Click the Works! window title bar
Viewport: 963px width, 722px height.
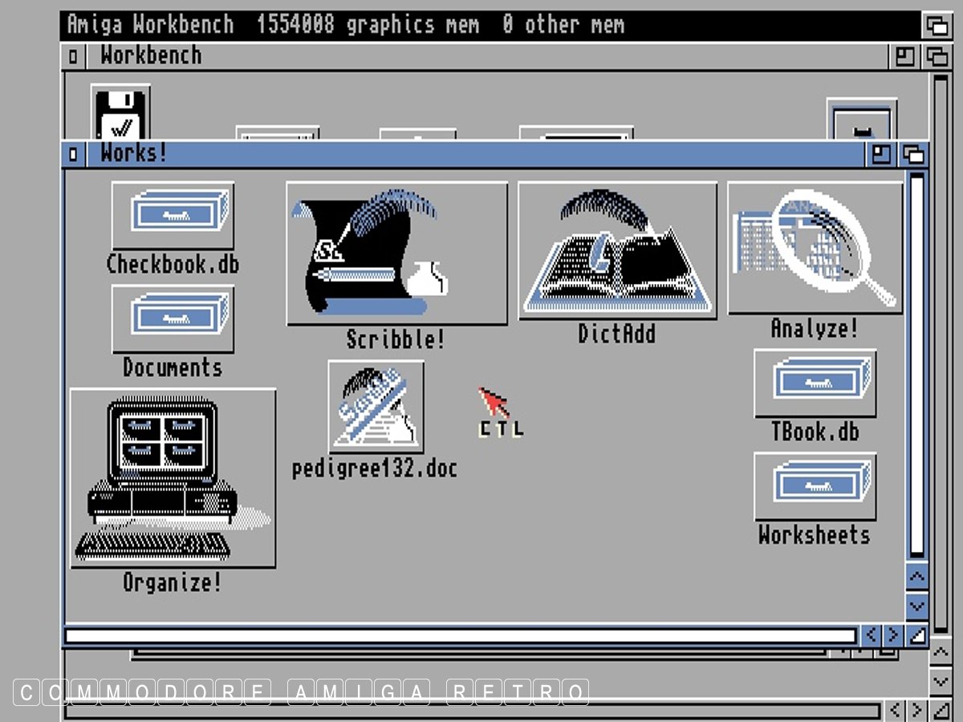[481, 154]
